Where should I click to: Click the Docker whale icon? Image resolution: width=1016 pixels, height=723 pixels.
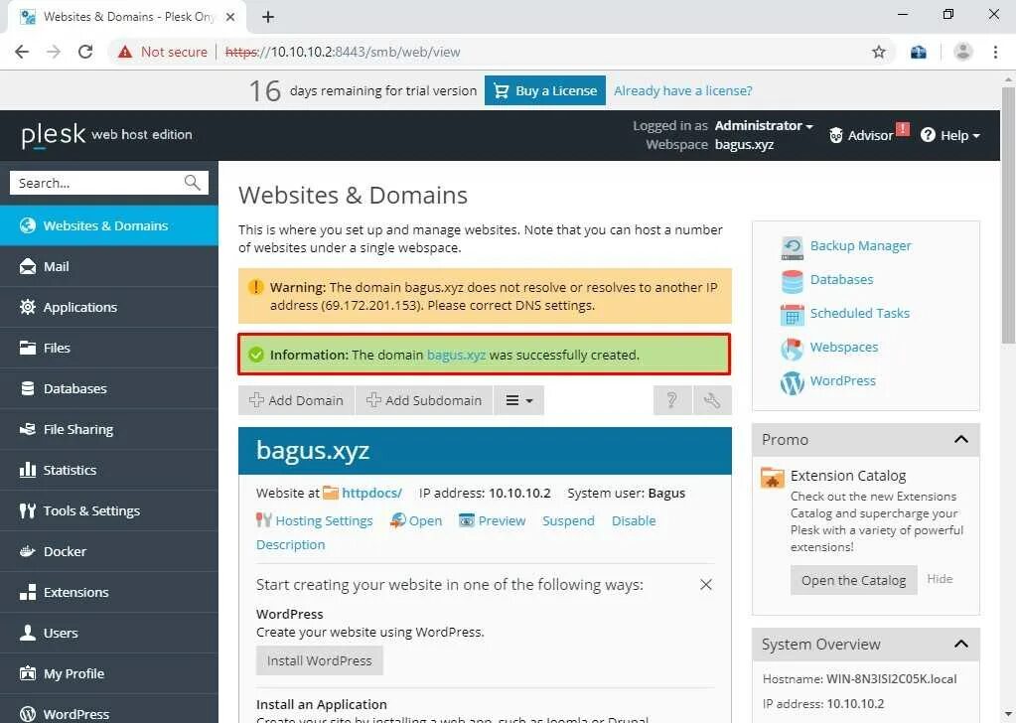(x=27, y=551)
